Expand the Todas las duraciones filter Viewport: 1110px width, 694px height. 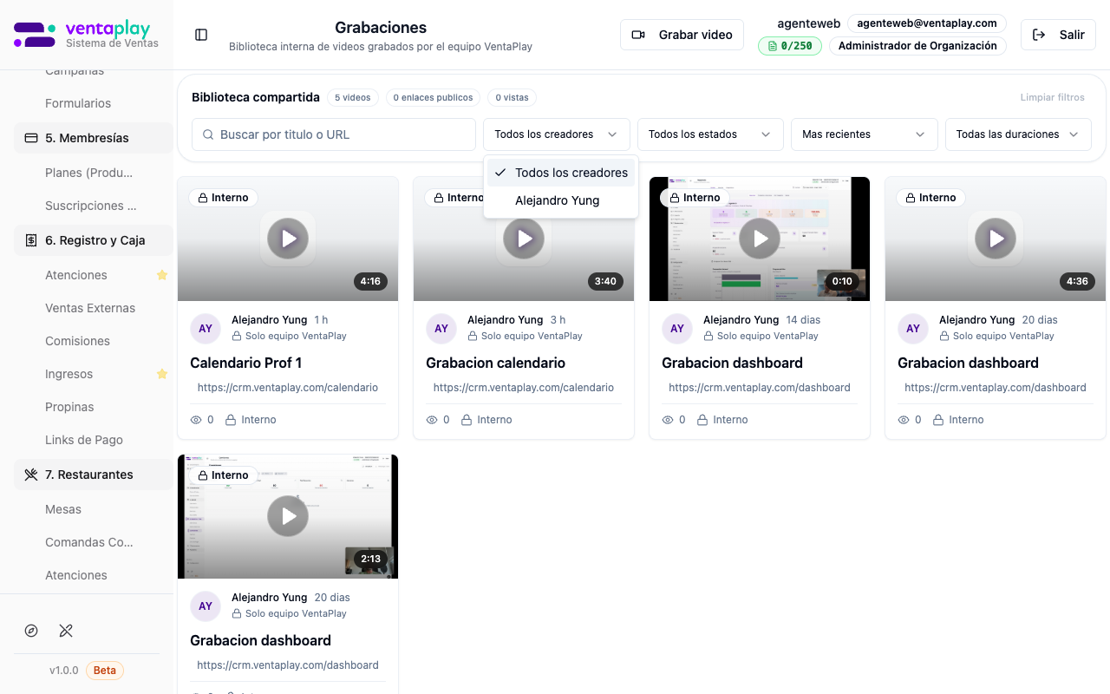point(1017,134)
